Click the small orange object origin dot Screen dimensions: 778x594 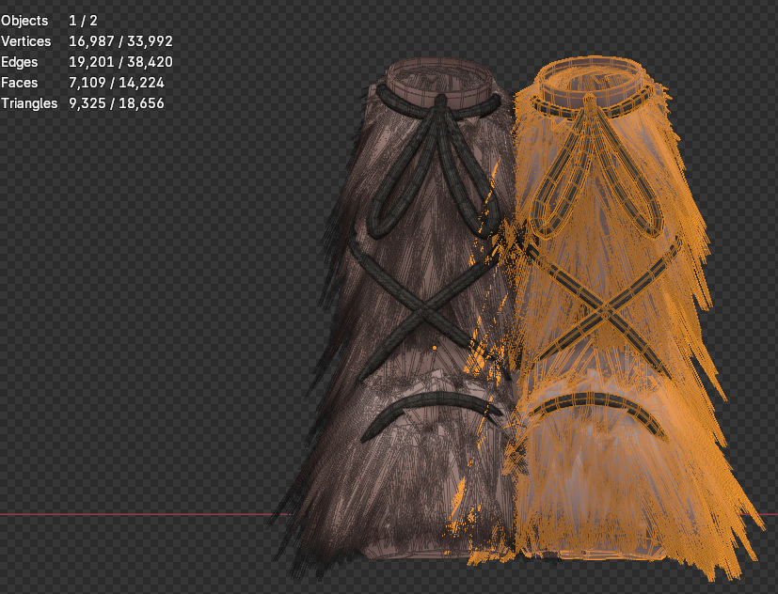435,348
